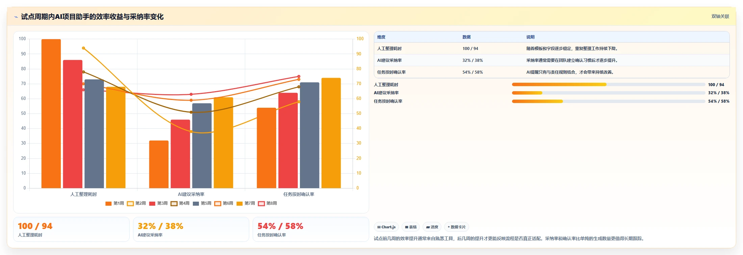Hide the 第3周 series via legend
The image size is (743, 255).
point(158,203)
